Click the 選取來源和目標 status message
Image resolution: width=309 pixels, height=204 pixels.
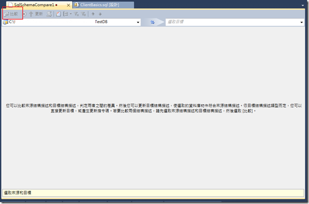[x=17, y=193]
